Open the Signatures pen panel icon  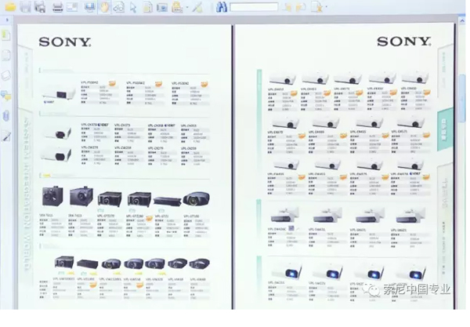(6, 136)
